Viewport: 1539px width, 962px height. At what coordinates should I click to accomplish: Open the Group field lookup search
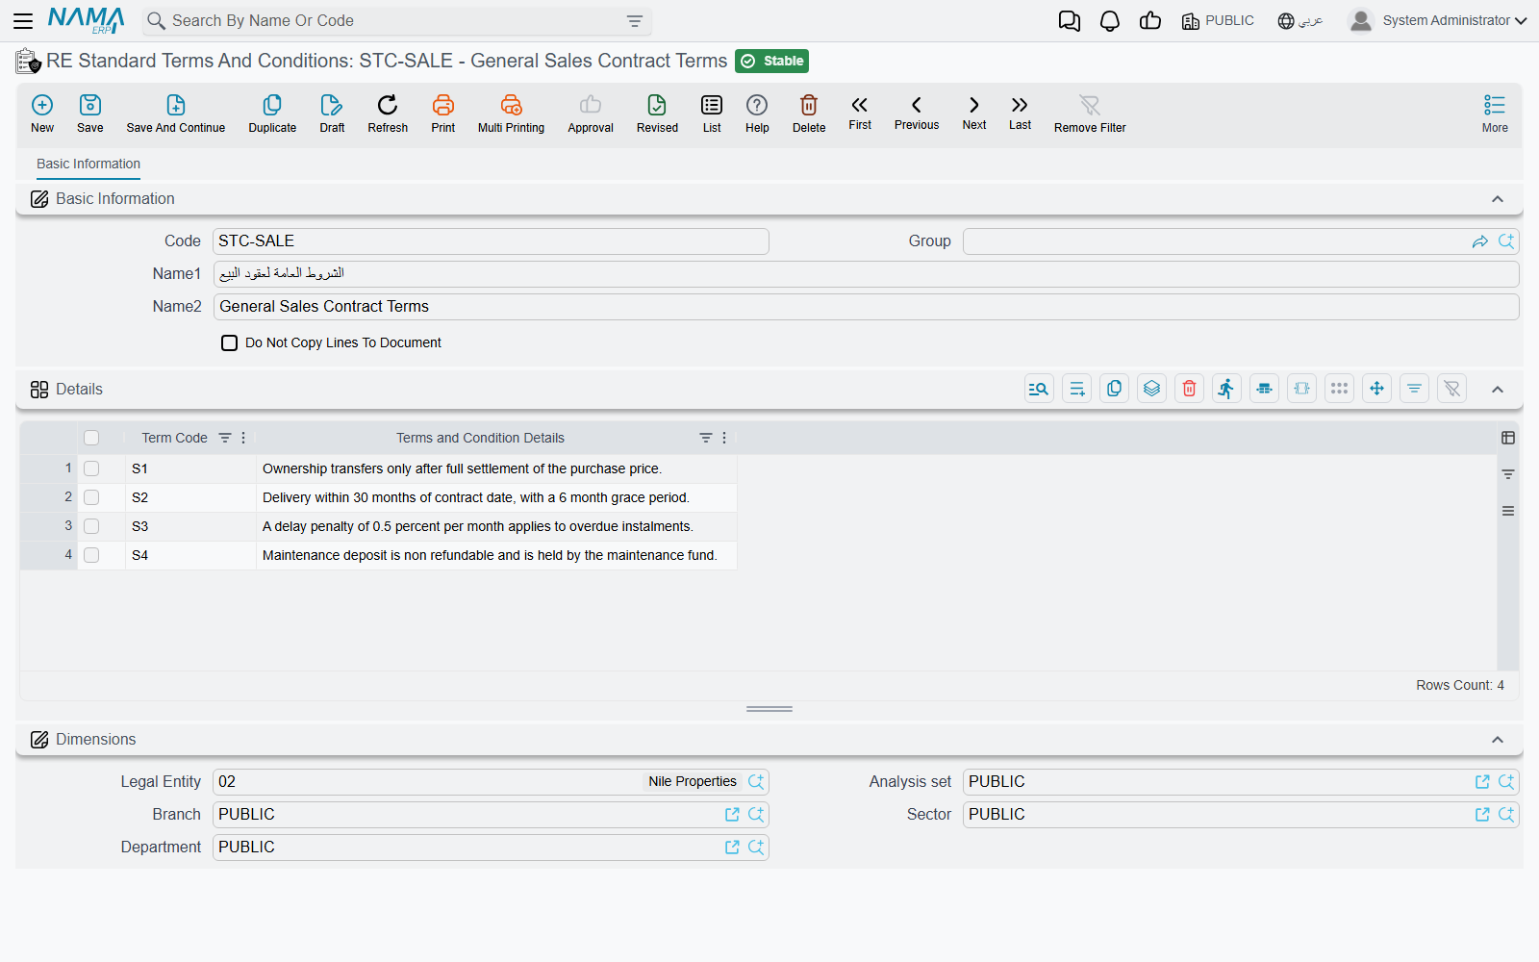click(x=1506, y=241)
